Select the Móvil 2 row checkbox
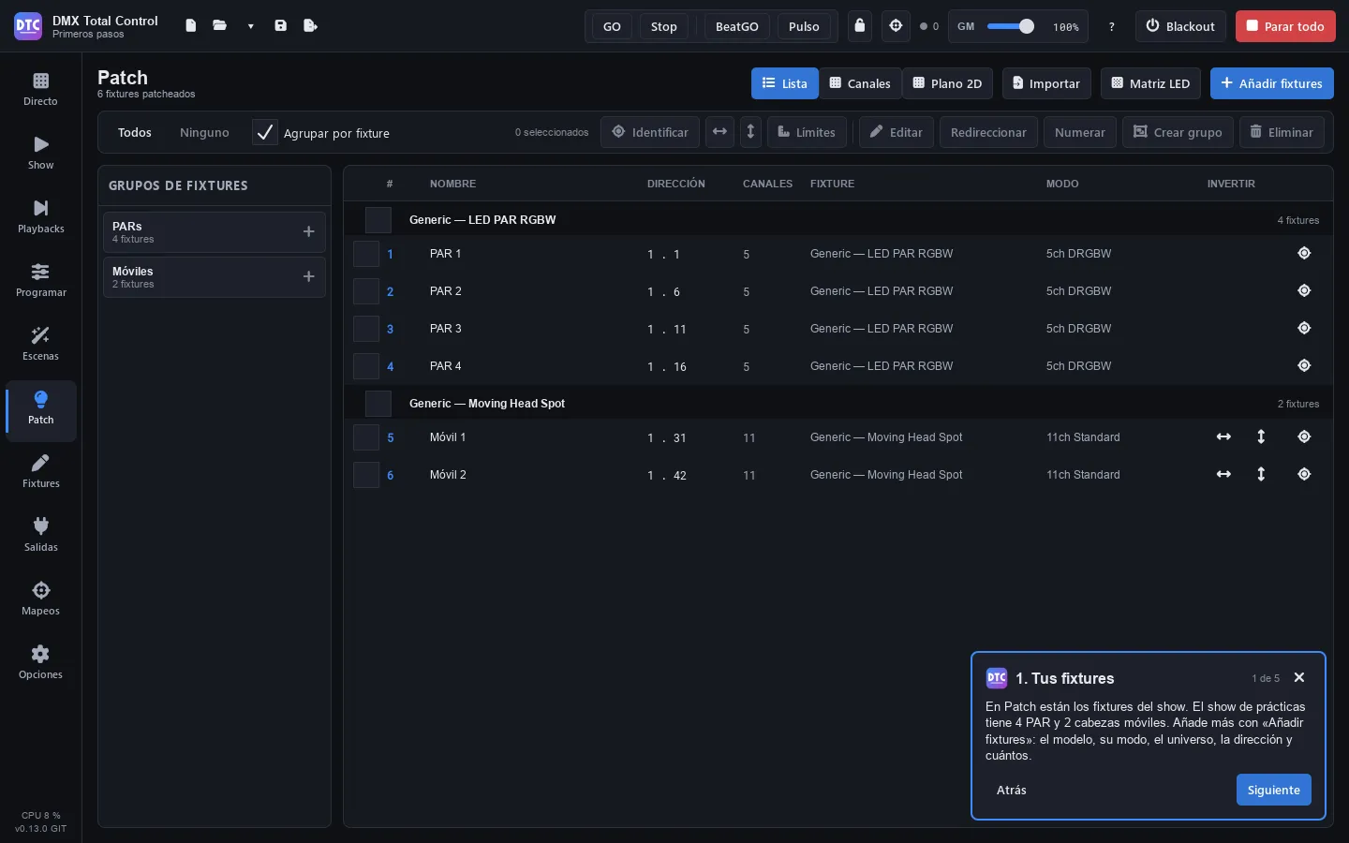The image size is (1349, 843). (x=366, y=475)
